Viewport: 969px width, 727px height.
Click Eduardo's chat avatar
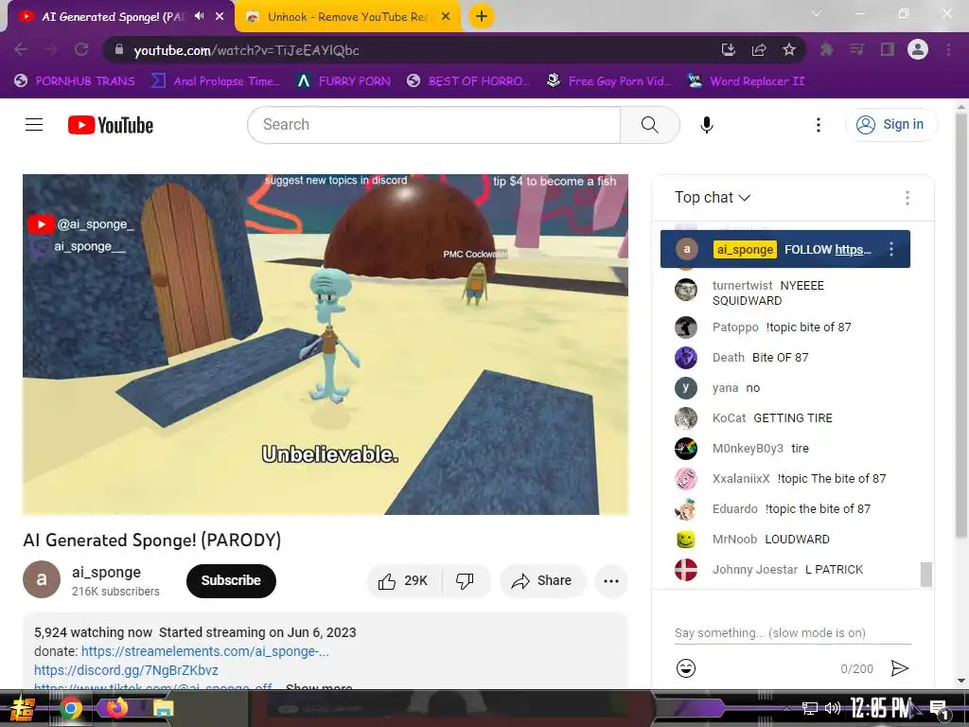pyautogui.click(x=686, y=508)
